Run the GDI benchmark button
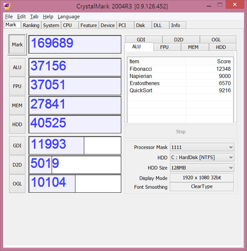 coord(17,145)
